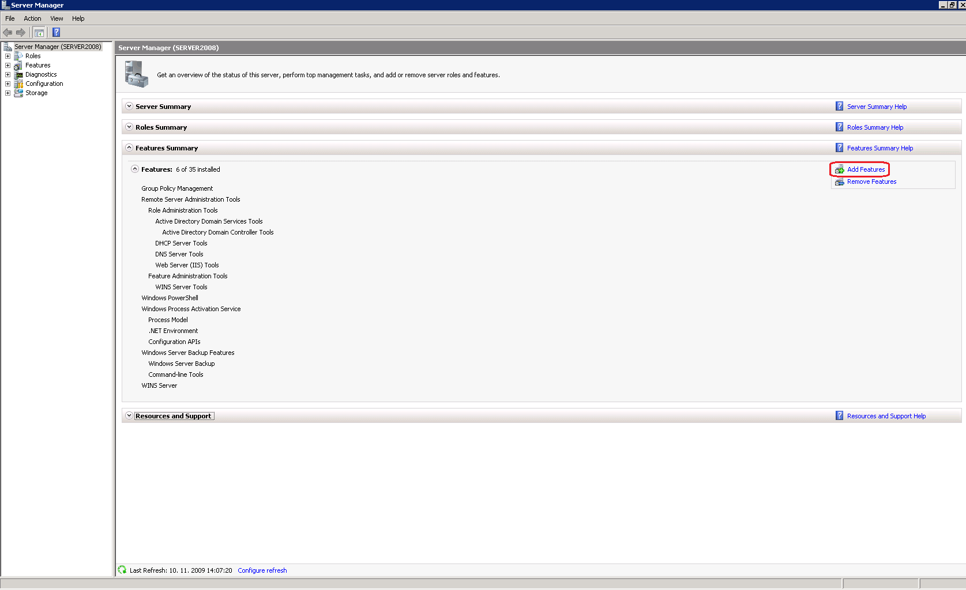Expand the Resources and Support section

click(x=129, y=415)
